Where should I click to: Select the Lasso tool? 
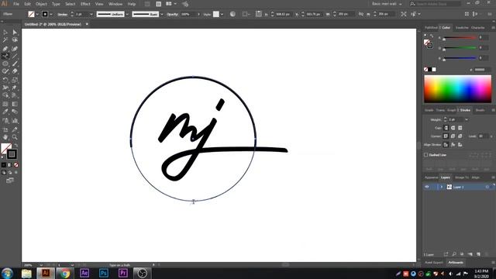coord(15,40)
